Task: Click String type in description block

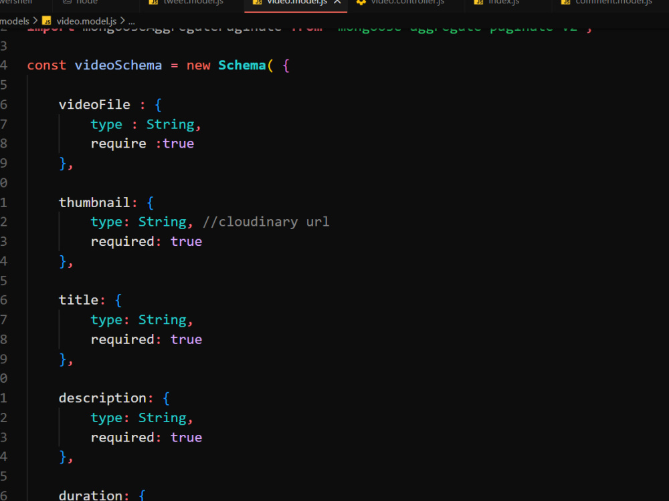Action: [x=162, y=417]
